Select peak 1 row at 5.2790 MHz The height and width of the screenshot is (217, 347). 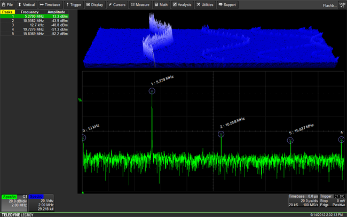35,17
